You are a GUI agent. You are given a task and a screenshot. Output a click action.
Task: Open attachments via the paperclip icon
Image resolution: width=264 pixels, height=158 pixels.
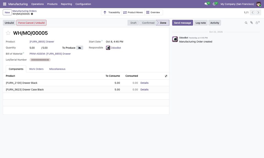(251, 23)
